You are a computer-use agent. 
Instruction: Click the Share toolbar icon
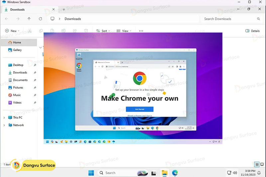point(75,31)
